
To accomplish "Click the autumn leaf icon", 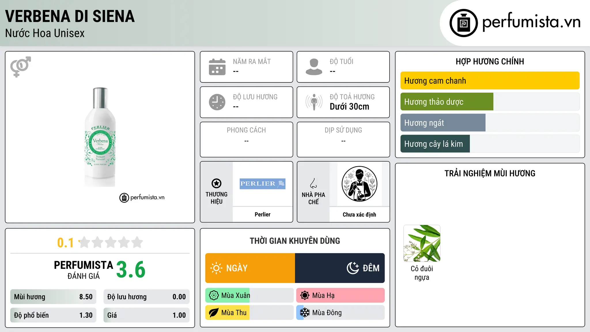I will pos(214,313).
